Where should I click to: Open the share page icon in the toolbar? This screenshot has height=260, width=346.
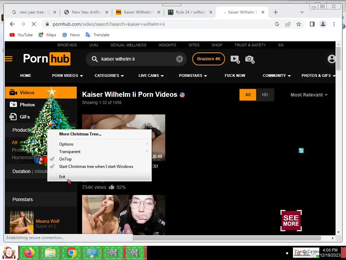point(288,24)
